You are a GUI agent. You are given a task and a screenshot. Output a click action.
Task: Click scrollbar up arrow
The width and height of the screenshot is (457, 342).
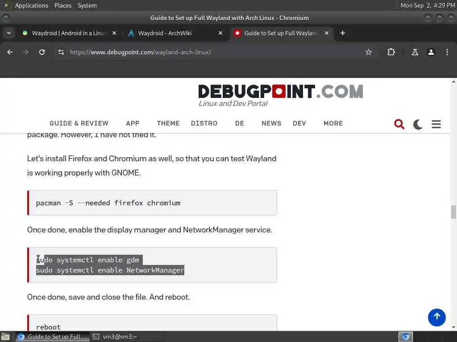(453, 82)
